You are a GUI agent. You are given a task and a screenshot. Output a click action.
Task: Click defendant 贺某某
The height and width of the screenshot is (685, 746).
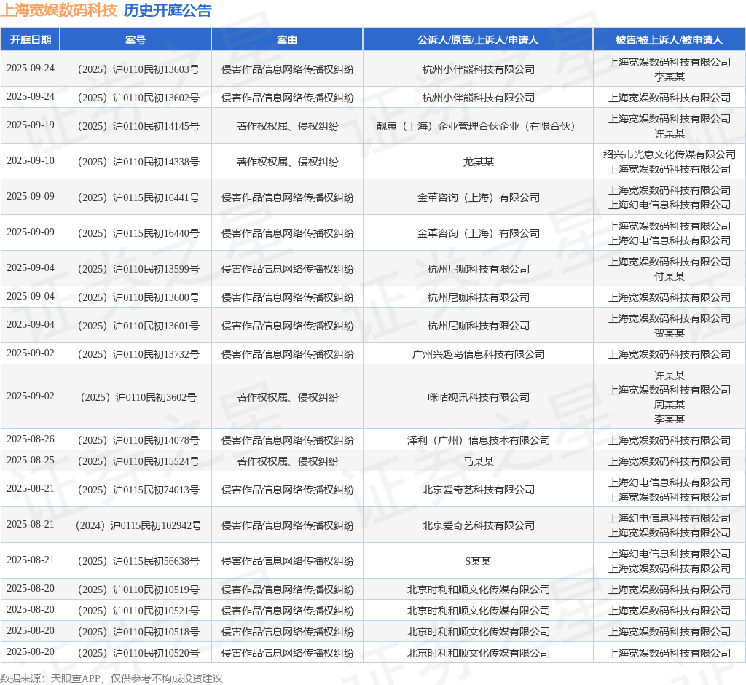click(669, 333)
